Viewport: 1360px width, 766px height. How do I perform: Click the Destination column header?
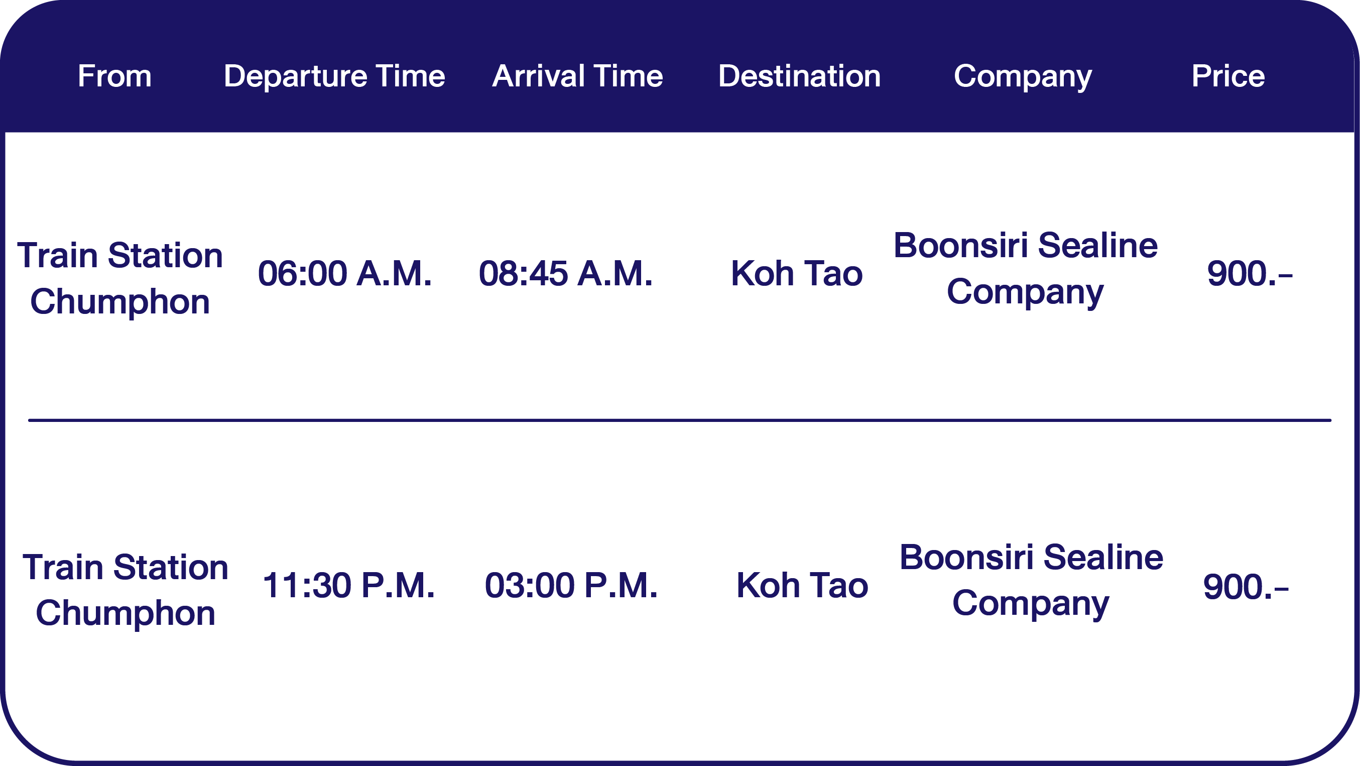pyautogui.click(x=799, y=76)
